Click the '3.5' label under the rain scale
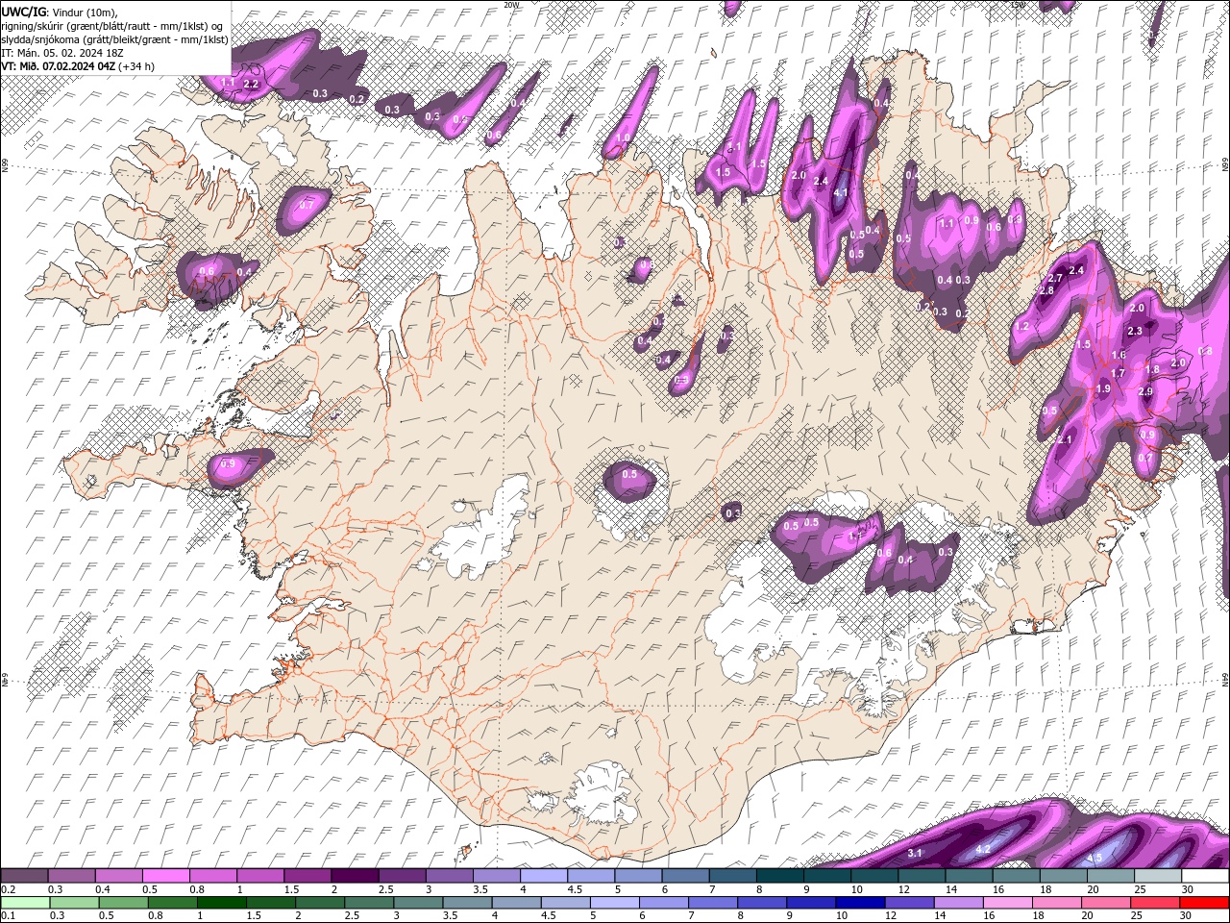This screenshot has height=923, width=1230. tap(450, 916)
